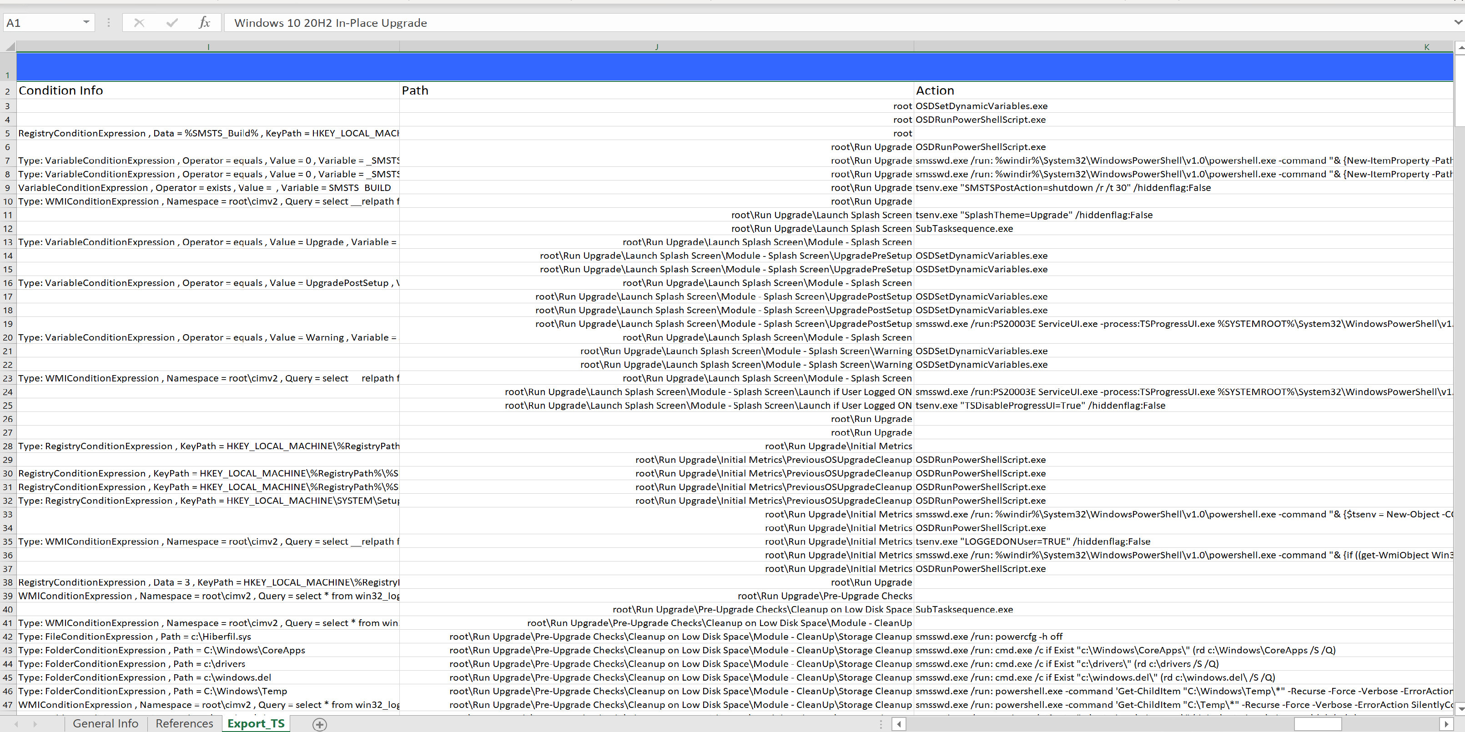Image resolution: width=1465 pixels, height=732 pixels.
Task: Open the Insert Function fx button
Action: click(x=204, y=23)
